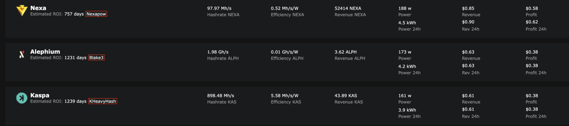Select the KHeavyHash algorithm tag
The image size is (569, 126).
pyautogui.click(x=103, y=101)
